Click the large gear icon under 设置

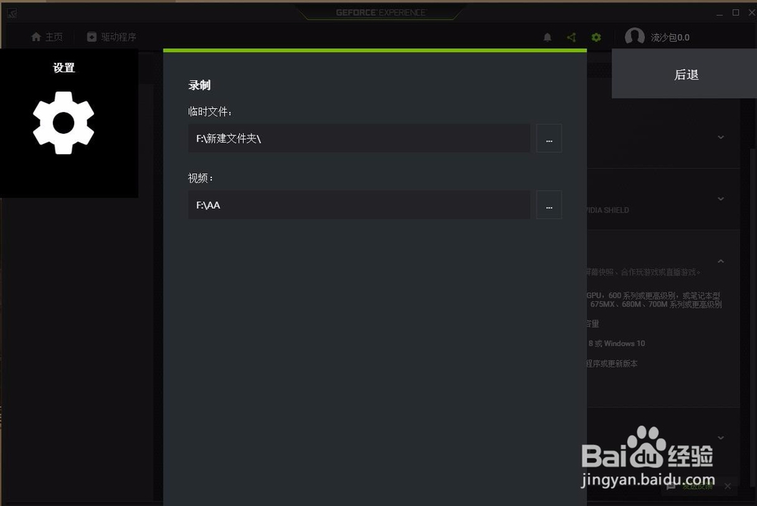tap(64, 123)
